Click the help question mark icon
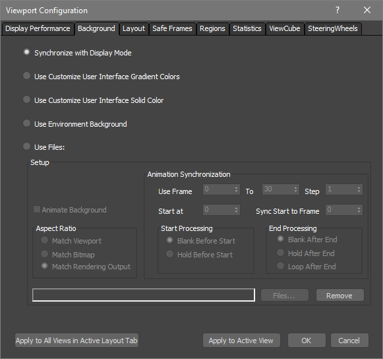The width and height of the screenshot is (383, 359). point(338,11)
